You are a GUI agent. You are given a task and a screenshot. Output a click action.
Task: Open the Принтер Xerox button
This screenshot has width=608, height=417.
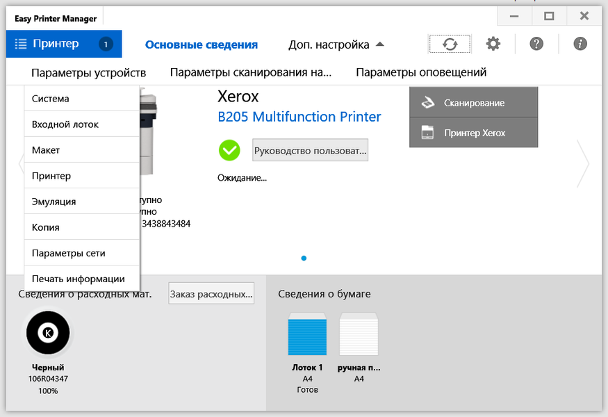(x=473, y=133)
